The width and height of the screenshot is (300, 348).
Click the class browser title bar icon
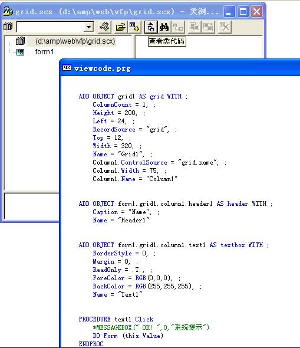point(8,11)
